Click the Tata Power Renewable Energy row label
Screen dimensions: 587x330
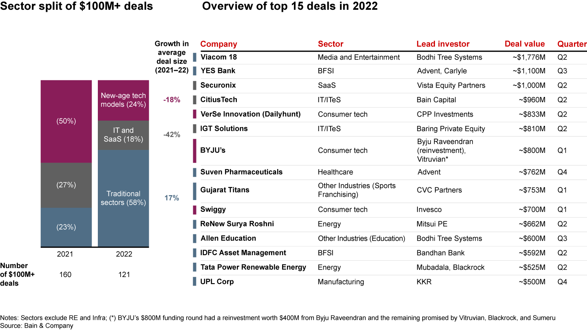pos(253,268)
